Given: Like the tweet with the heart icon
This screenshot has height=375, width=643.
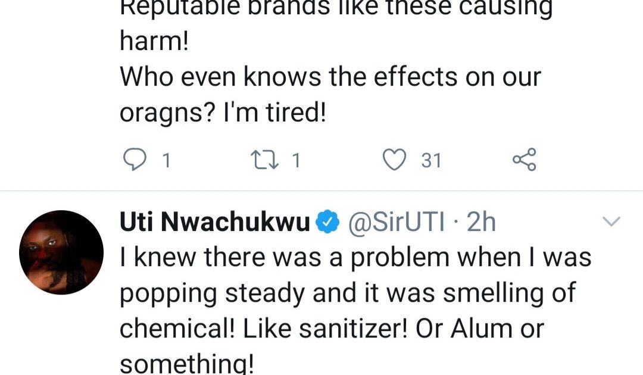Looking at the screenshot, I should click(393, 160).
